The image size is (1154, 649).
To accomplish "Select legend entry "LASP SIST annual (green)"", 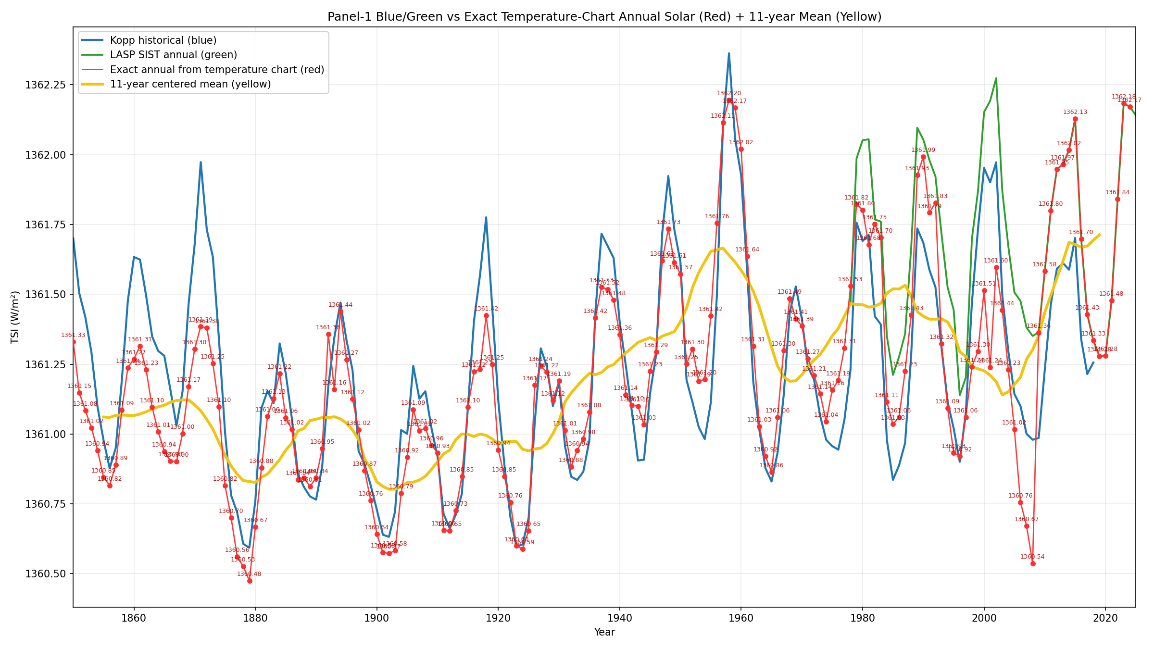I will (x=174, y=55).
